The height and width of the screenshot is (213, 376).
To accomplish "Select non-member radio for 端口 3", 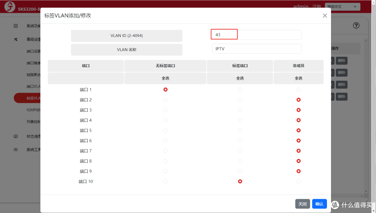I will point(299,110).
